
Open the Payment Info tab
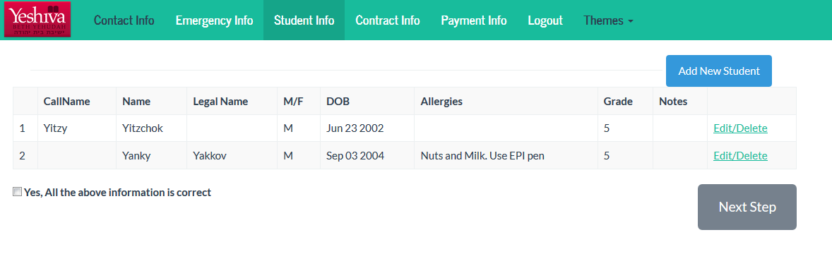click(474, 20)
